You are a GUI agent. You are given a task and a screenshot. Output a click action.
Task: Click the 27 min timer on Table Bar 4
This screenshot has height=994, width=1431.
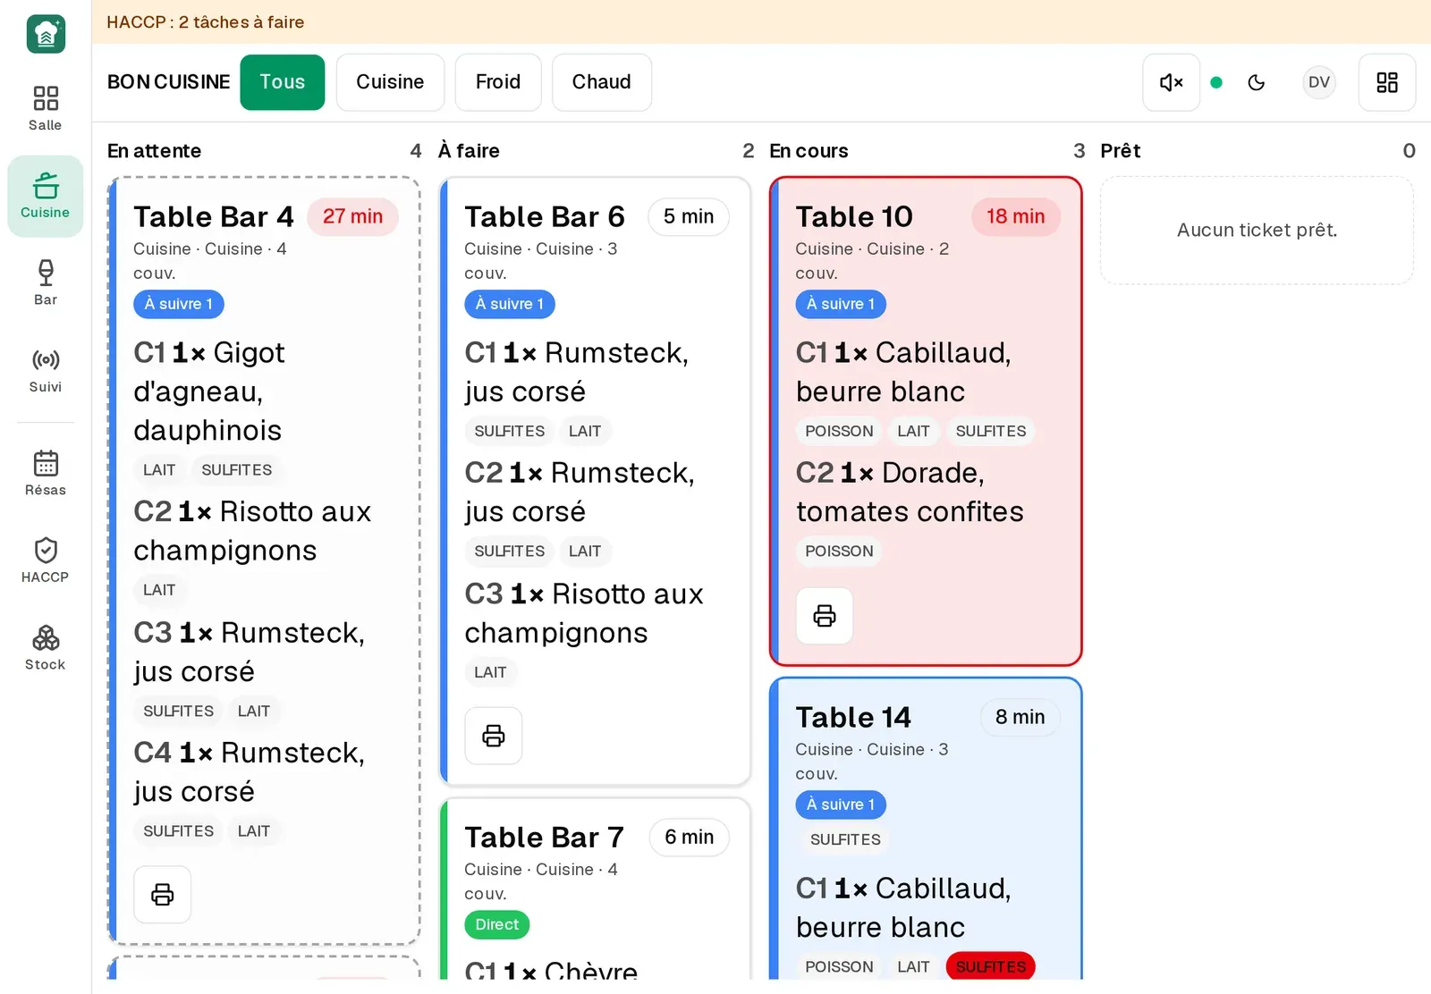352,216
